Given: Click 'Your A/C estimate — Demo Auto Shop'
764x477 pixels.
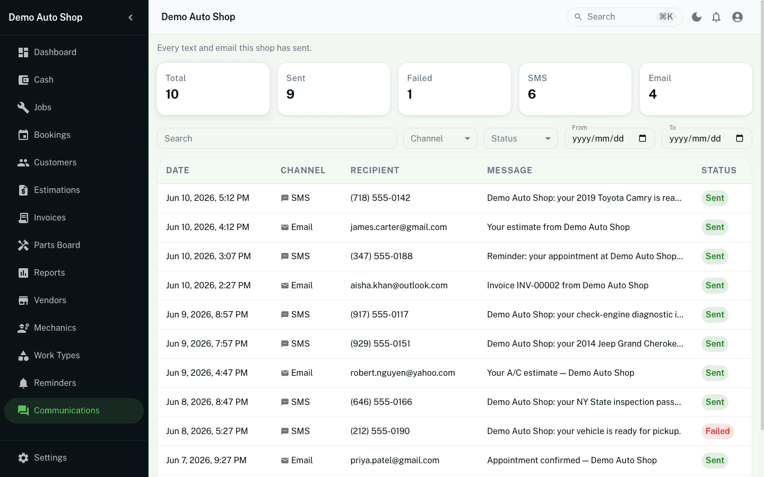Looking at the screenshot, I should point(561,373).
